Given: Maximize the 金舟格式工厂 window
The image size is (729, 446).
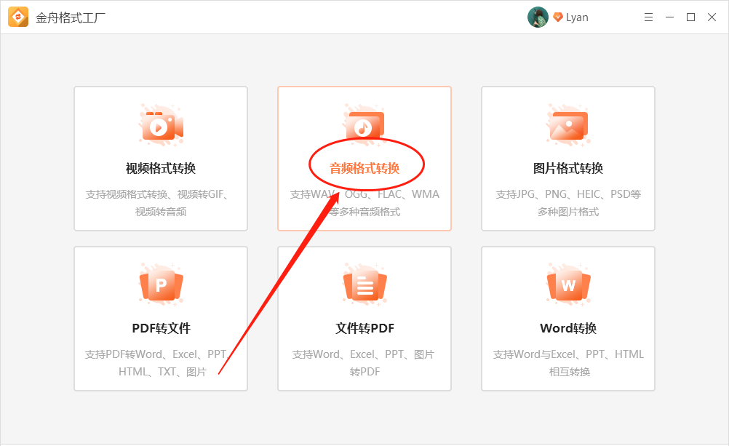Looking at the screenshot, I should pyautogui.click(x=690, y=17).
